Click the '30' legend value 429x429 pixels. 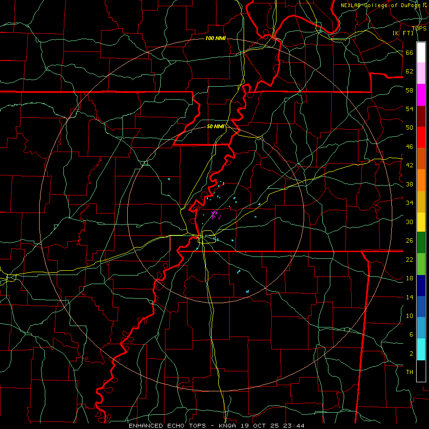point(409,222)
